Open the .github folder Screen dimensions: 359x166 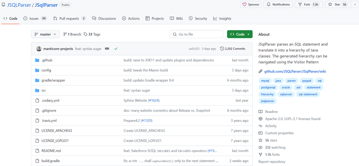46,60
